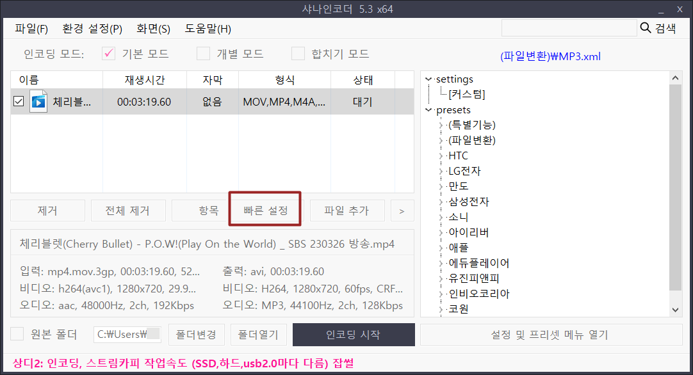The image size is (693, 375).
Task: Expand the 삼성전자 preset folder
Action: 441,202
